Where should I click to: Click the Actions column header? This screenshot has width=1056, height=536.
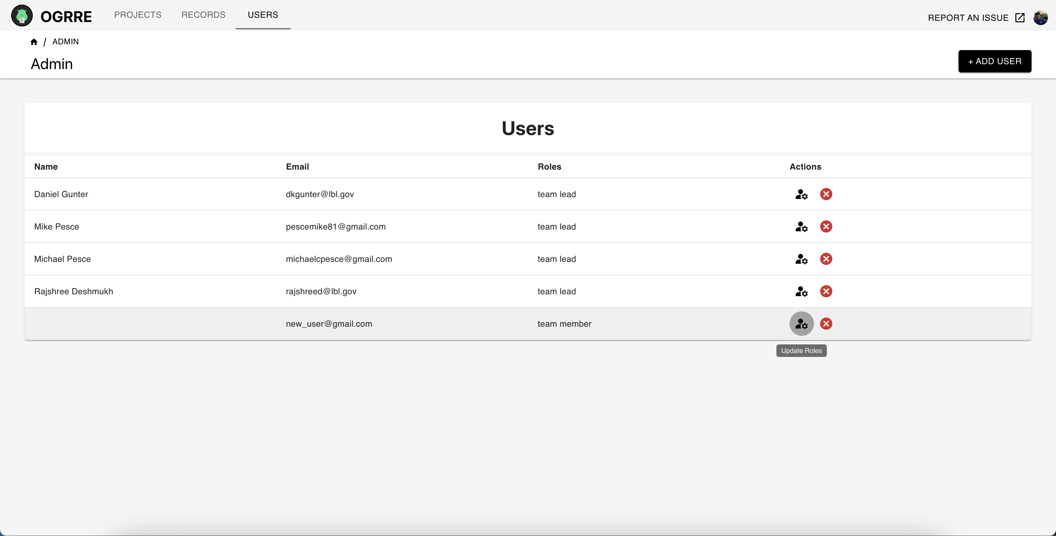tap(805, 167)
